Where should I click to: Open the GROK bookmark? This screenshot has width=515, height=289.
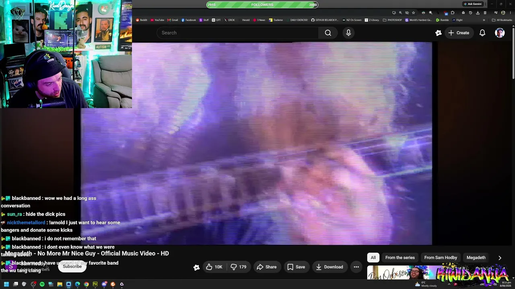(229, 20)
